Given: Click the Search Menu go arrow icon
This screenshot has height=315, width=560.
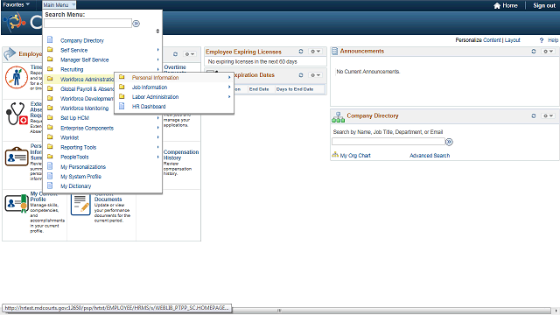Looking at the screenshot, I should pos(136,24).
